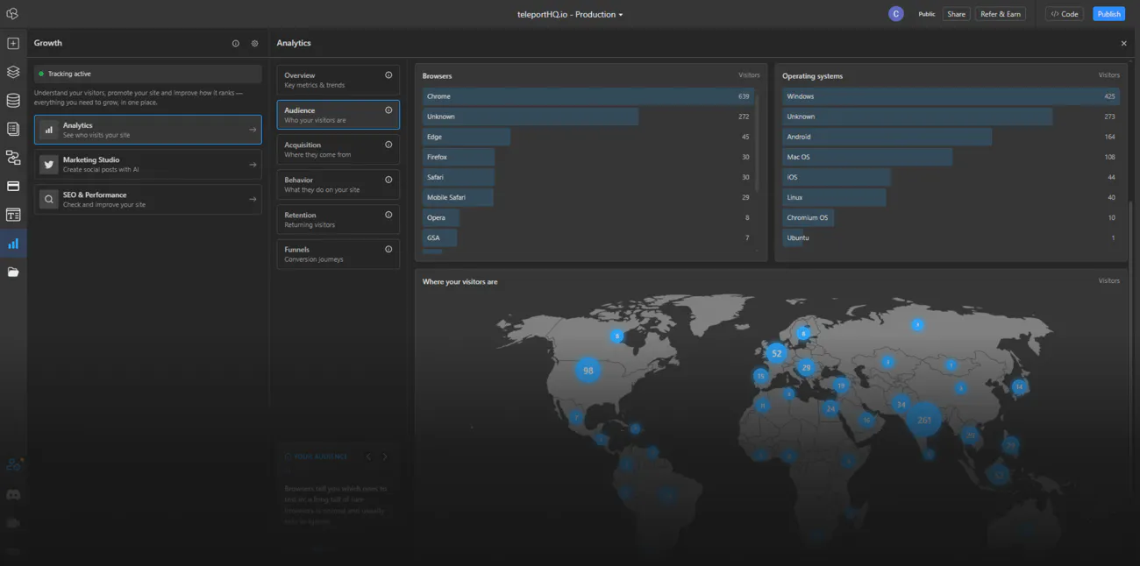Open Analytics via its arrow
This screenshot has height=566, width=1140.
coord(253,130)
